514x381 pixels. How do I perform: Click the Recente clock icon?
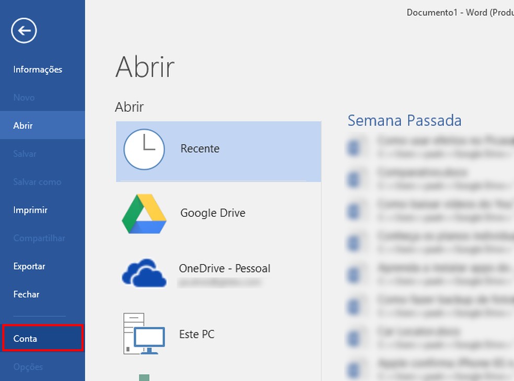pyautogui.click(x=144, y=149)
